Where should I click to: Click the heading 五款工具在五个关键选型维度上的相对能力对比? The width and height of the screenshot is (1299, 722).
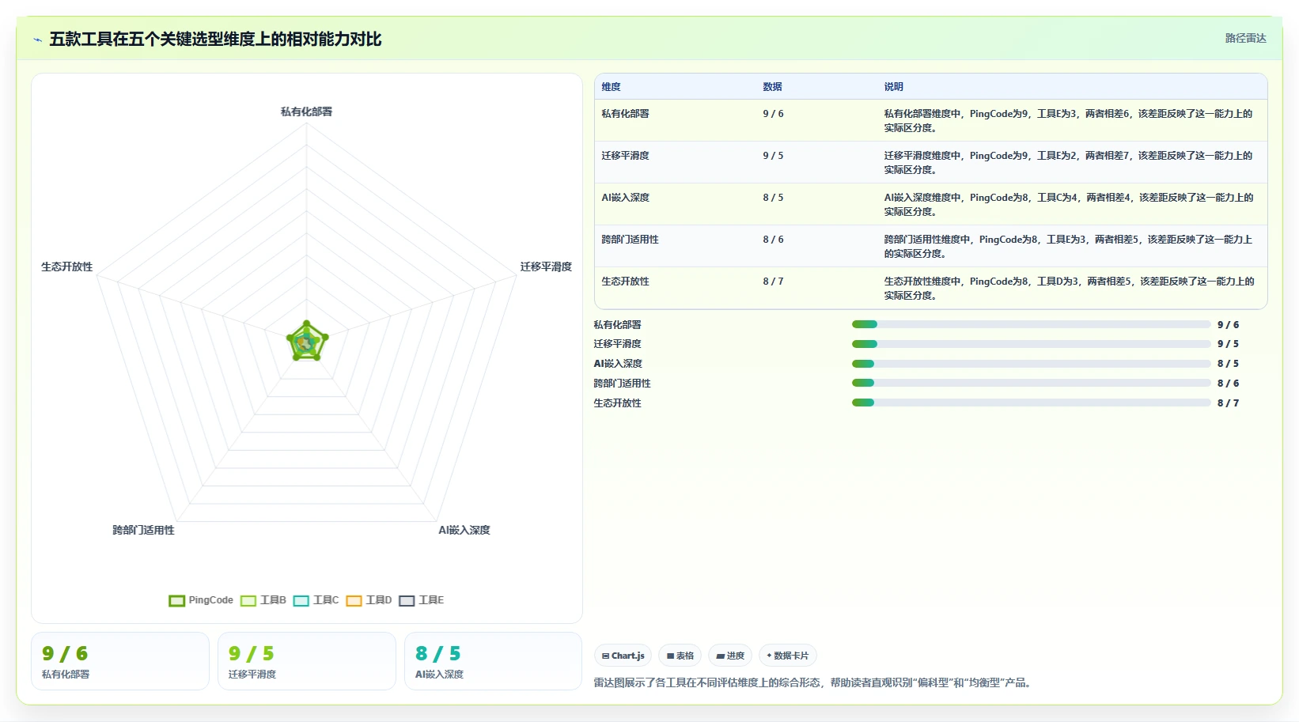[x=215, y=39]
